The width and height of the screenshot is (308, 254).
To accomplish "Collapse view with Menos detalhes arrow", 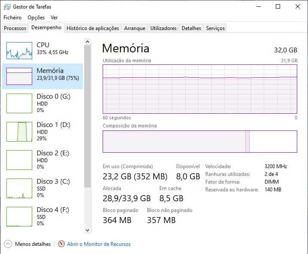I will click(x=8, y=244).
